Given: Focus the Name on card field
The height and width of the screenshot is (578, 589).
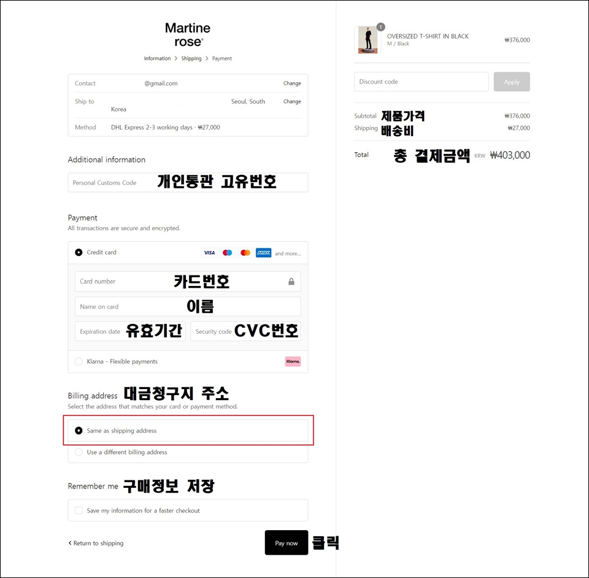Looking at the screenshot, I should 188,306.
